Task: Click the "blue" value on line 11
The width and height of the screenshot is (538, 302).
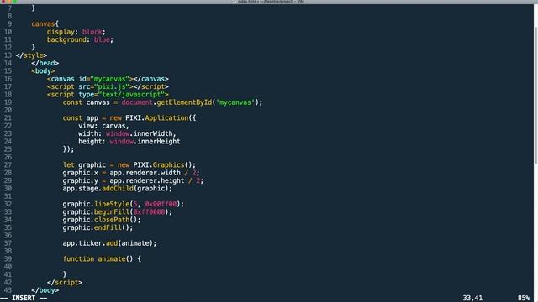Action: (102, 39)
